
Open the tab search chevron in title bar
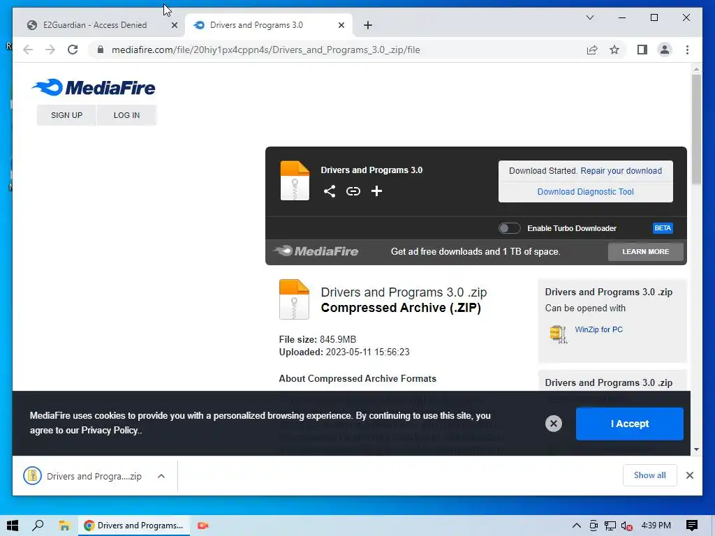click(589, 17)
